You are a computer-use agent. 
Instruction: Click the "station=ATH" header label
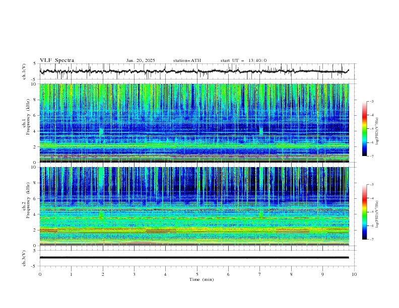(187, 60)
